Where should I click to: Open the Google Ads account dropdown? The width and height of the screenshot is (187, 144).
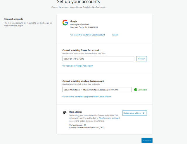pyautogui.click(x=98, y=59)
